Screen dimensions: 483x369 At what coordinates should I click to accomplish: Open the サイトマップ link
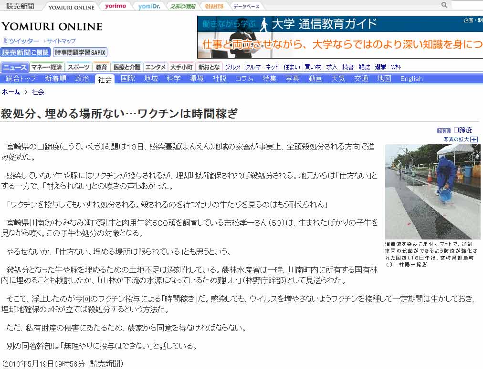[x=61, y=41]
